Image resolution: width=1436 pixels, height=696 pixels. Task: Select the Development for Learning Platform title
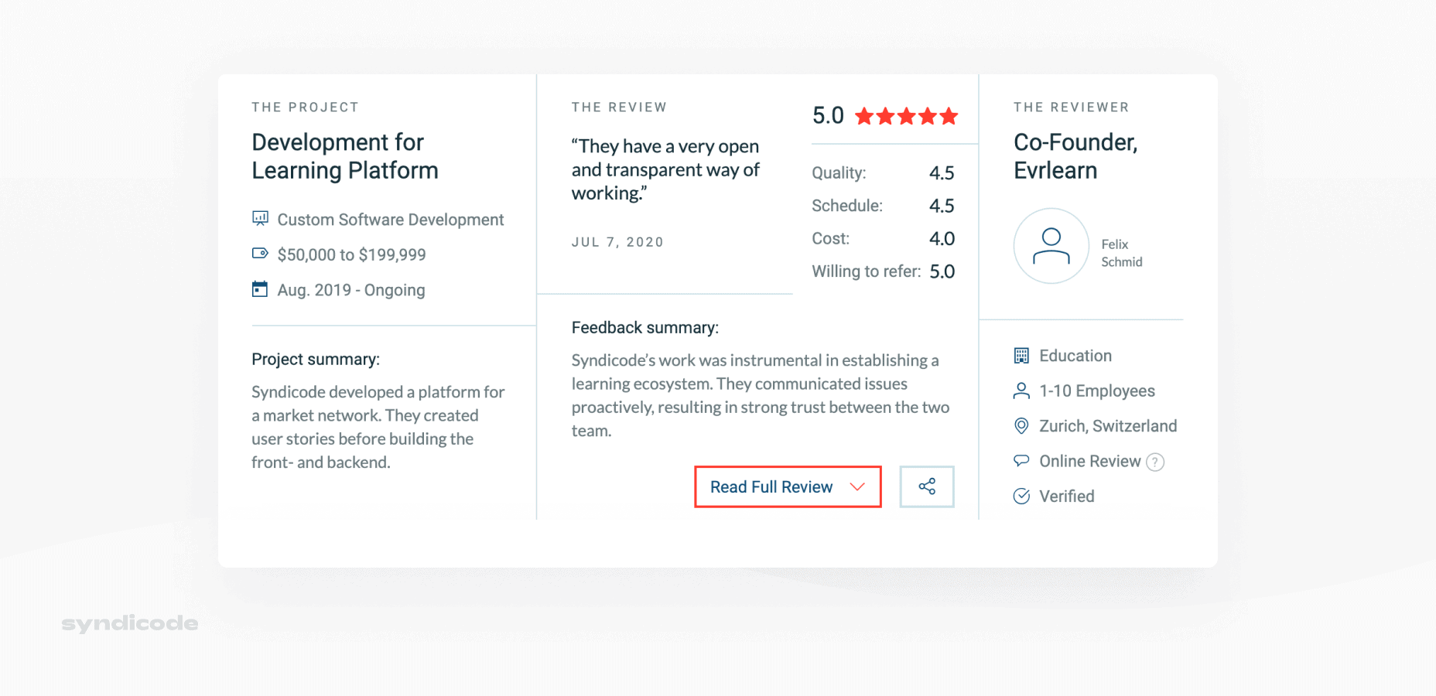tap(345, 156)
